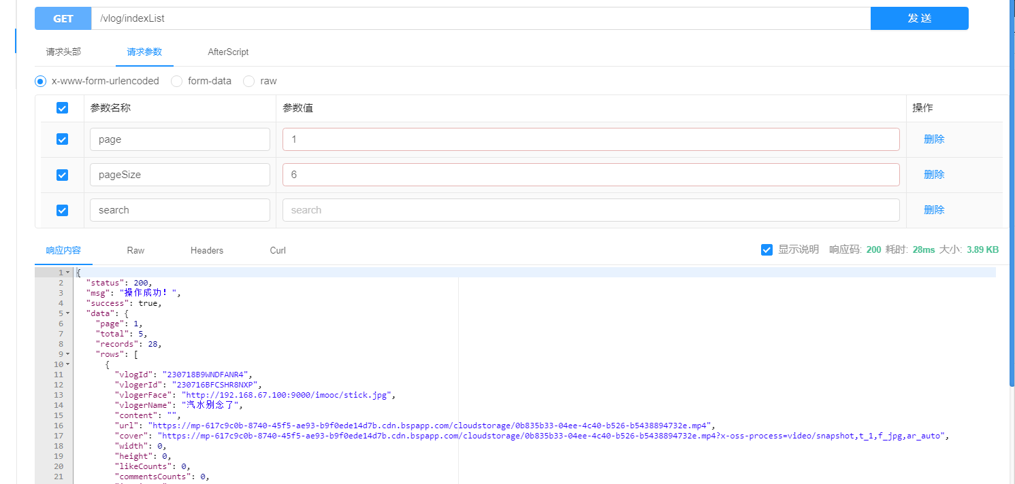Open the Headers response tab
The width and height of the screenshot is (1015, 484).
pyautogui.click(x=207, y=250)
